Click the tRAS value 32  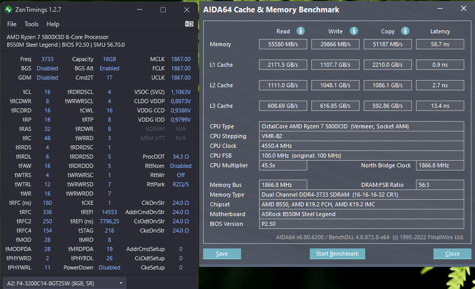coord(47,129)
